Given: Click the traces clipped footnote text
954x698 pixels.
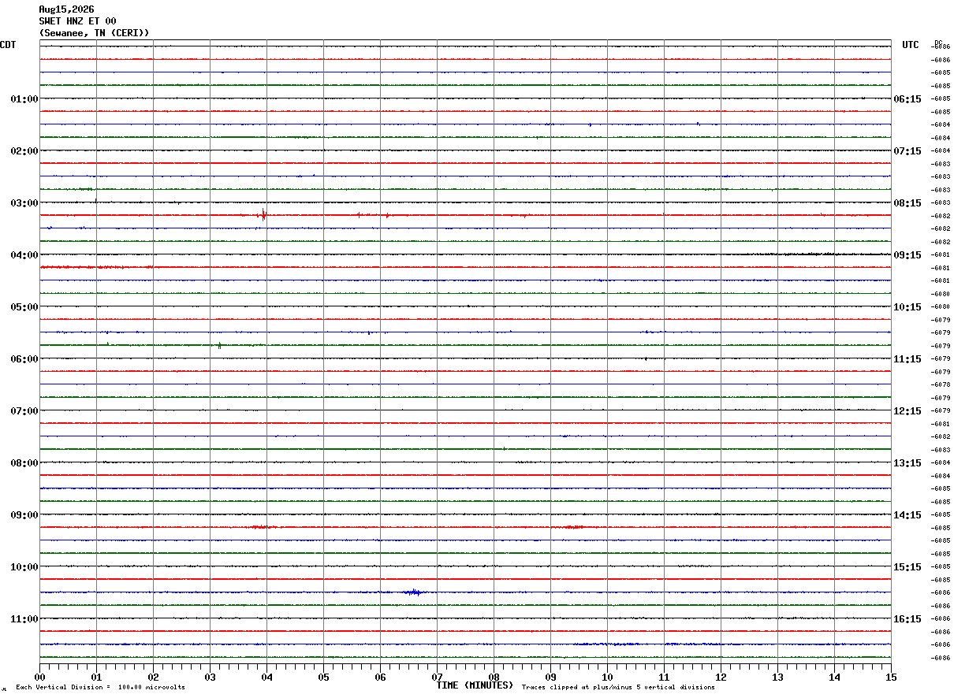Looking at the screenshot, I should pos(618,688).
